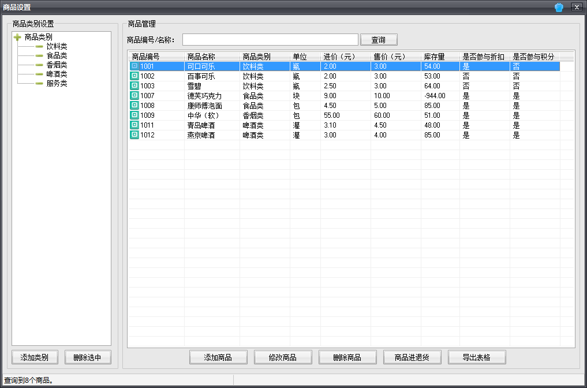Focus the 商品编号/名称 search input field
Image resolution: width=587 pixels, height=388 pixels.
coord(270,40)
